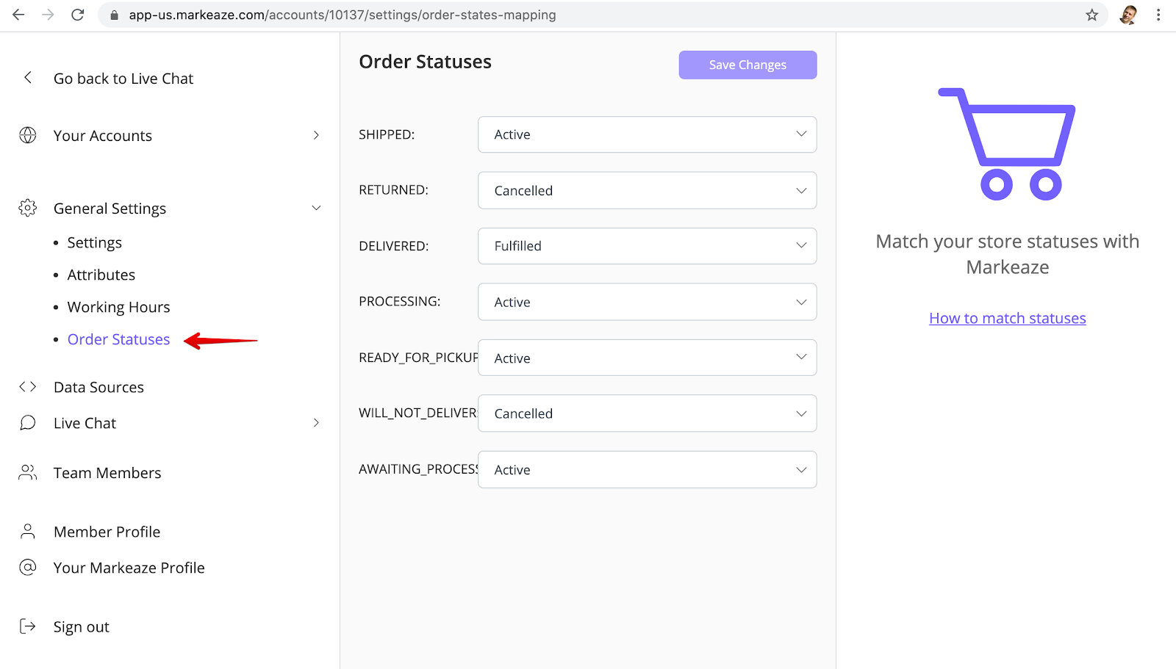Reload the page in the browser
Screen dimensions: 1176x669
(x=78, y=15)
